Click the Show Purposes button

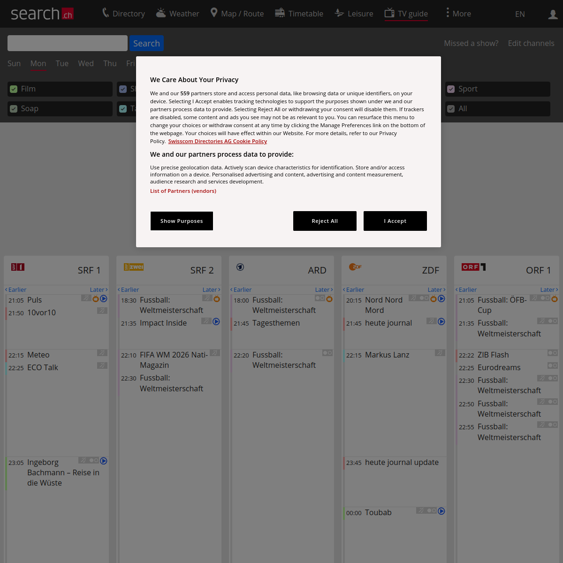pyautogui.click(x=182, y=221)
